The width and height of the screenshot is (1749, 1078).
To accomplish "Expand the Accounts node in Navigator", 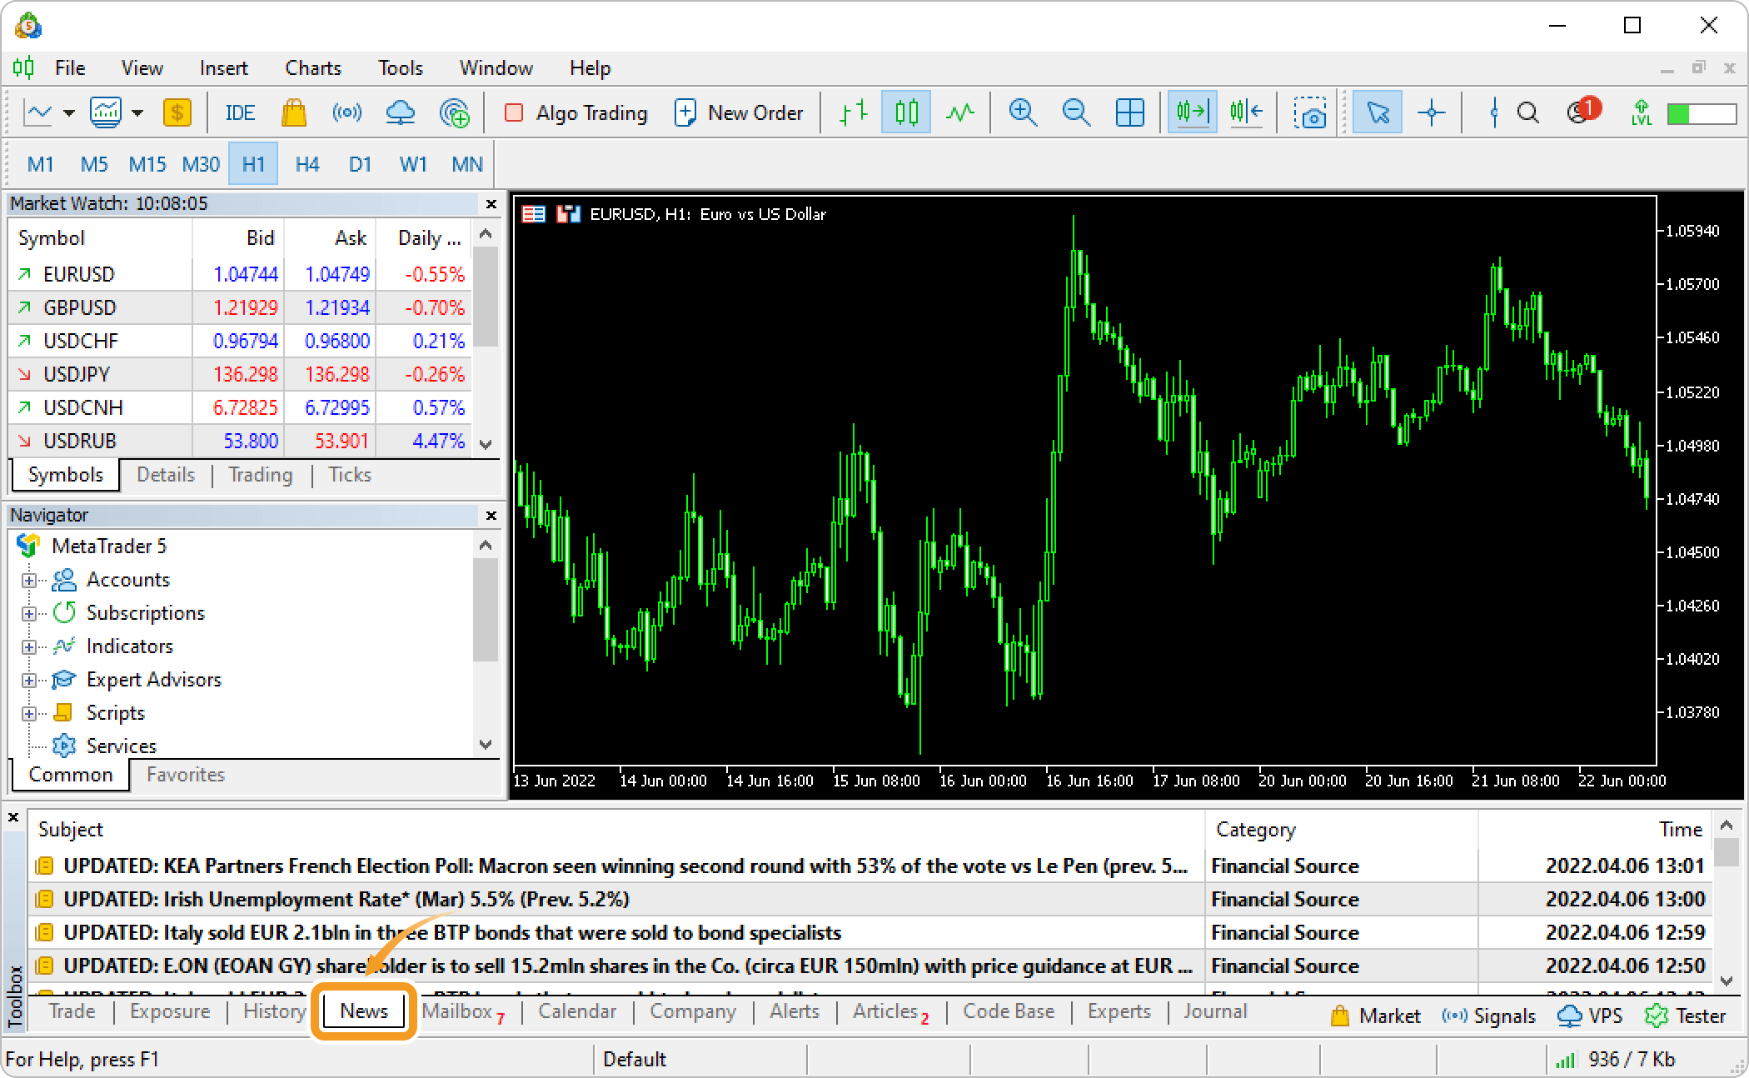I will coord(29,579).
